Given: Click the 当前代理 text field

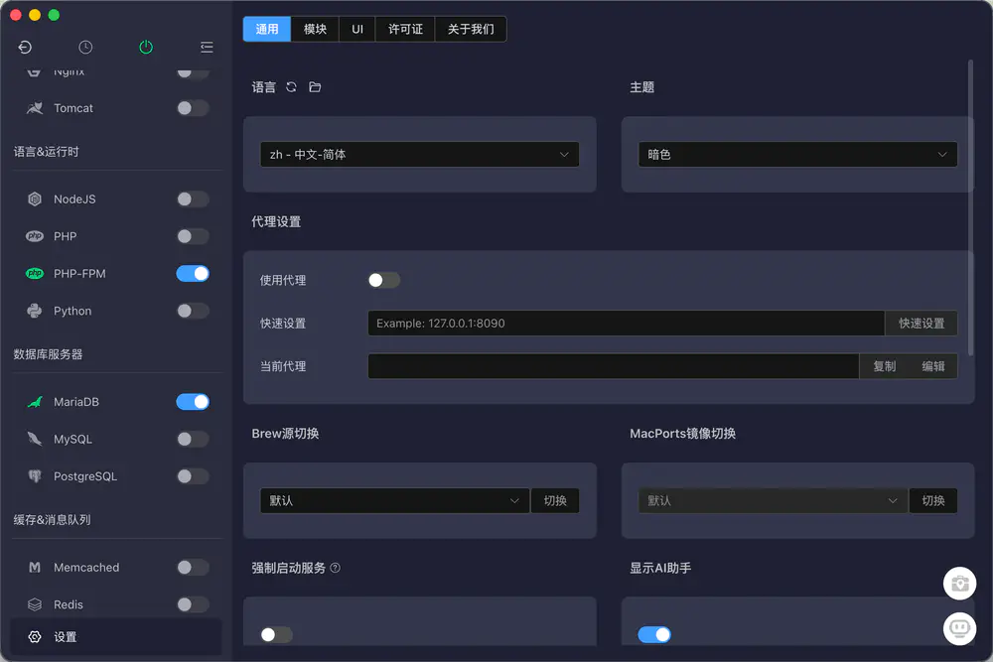Looking at the screenshot, I should pos(613,366).
